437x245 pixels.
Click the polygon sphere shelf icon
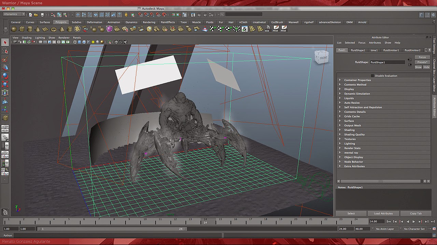pos(14,29)
